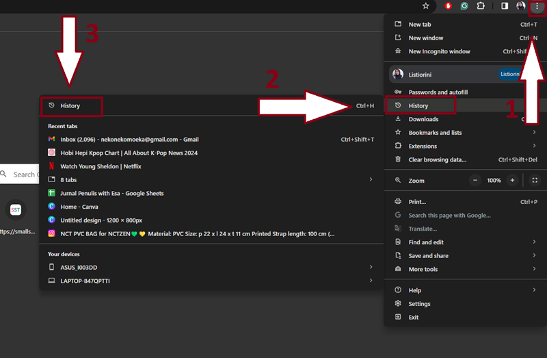
Task: Click the blue Listiorini profile badge
Action: (511, 74)
